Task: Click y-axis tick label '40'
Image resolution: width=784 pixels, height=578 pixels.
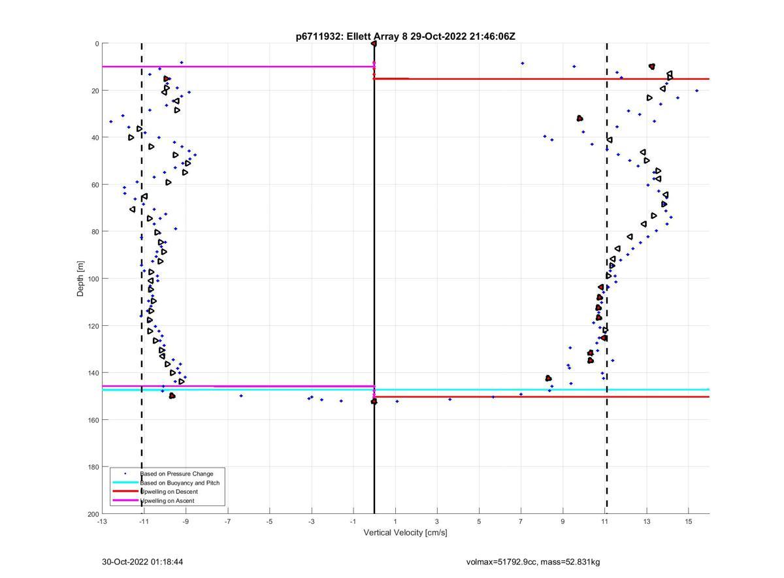Action: [x=95, y=138]
